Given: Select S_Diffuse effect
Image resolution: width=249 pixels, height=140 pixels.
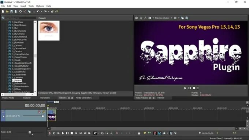Looking at the screenshot, I should (x=16, y=89).
